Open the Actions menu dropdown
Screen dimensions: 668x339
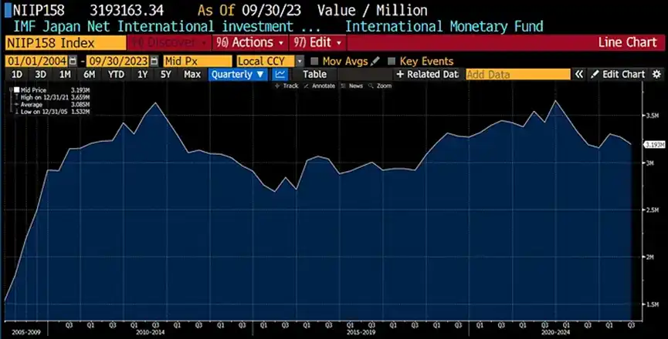[x=256, y=42]
